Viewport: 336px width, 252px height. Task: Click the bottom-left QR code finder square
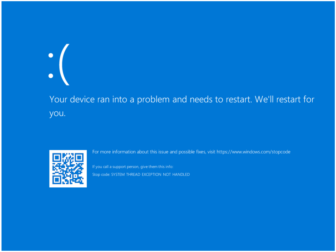point(57,180)
